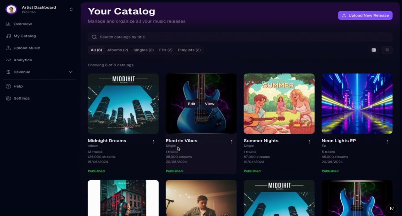Open options menu for Neon Lights EP

pos(387,142)
